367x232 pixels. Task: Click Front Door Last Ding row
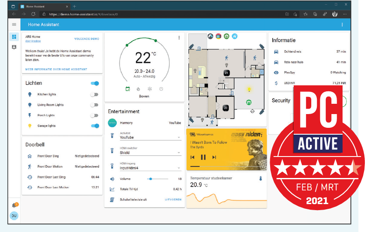(x=63, y=177)
